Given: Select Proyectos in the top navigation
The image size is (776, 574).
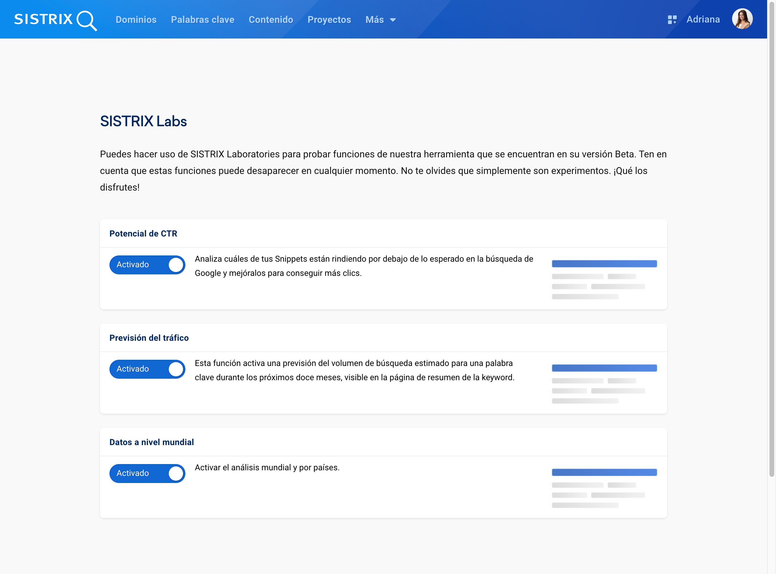Looking at the screenshot, I should pos(329,20).
